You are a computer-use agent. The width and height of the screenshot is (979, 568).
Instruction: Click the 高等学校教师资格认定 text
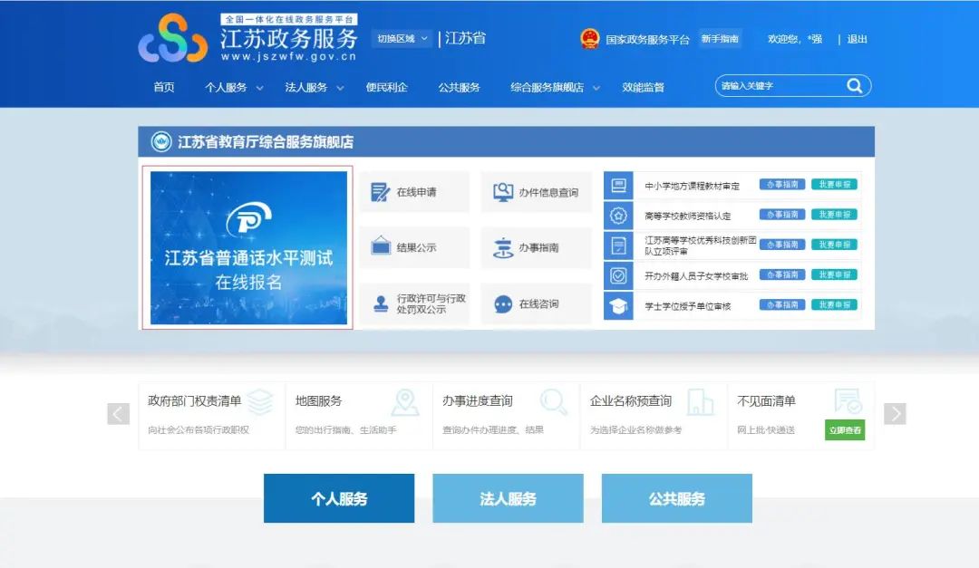[x=687, y=216]
